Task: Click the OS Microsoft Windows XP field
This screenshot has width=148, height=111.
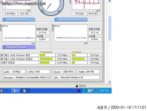Action: click(76, 78)
